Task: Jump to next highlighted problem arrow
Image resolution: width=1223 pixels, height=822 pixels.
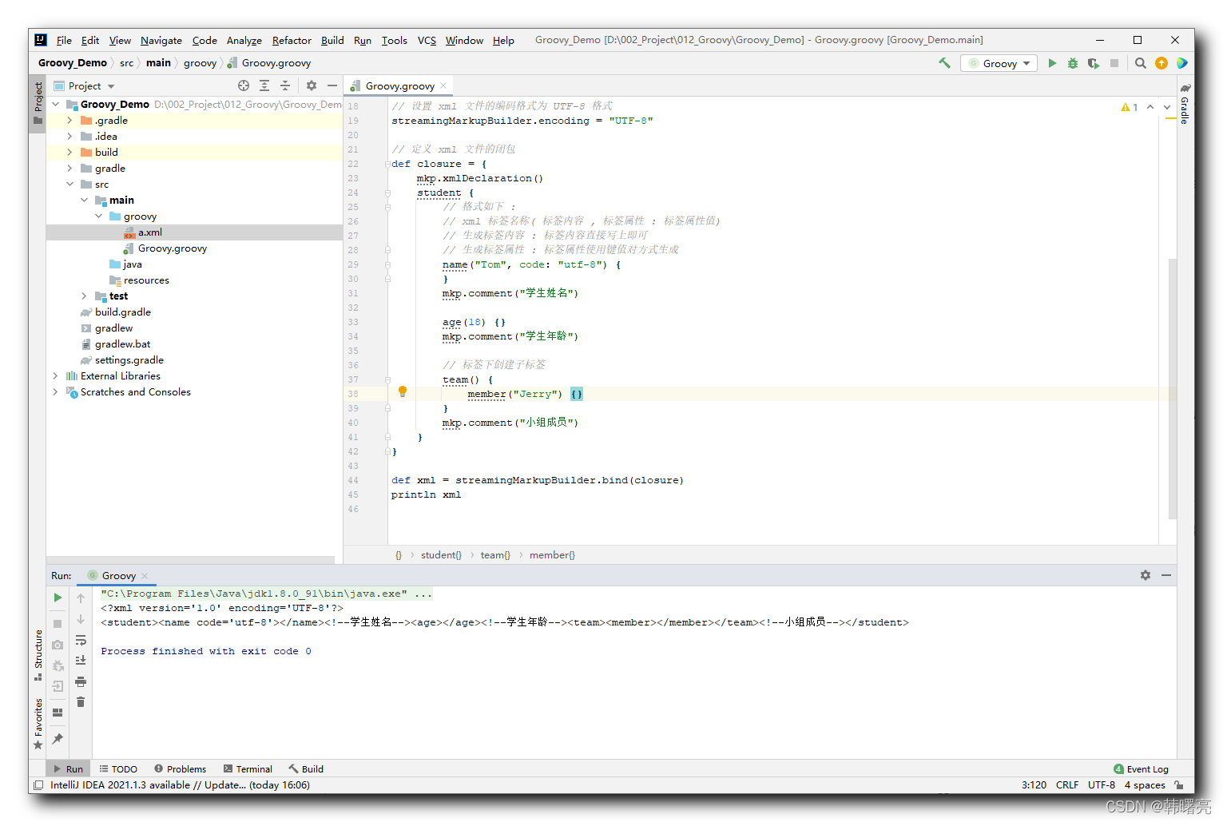Action: (1167, 107)
